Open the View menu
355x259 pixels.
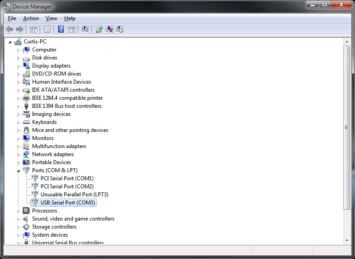pyautogui.click(x=51, y=18)
